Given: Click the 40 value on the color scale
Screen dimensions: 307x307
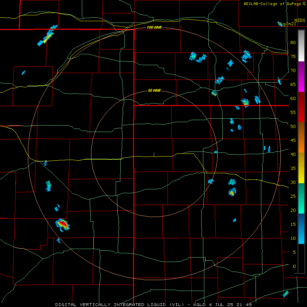Looking at the screenshot, I should point(293,155).
